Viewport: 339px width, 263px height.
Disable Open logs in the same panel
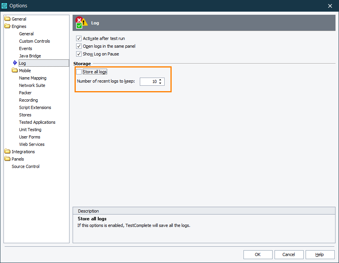click(79, 46)
